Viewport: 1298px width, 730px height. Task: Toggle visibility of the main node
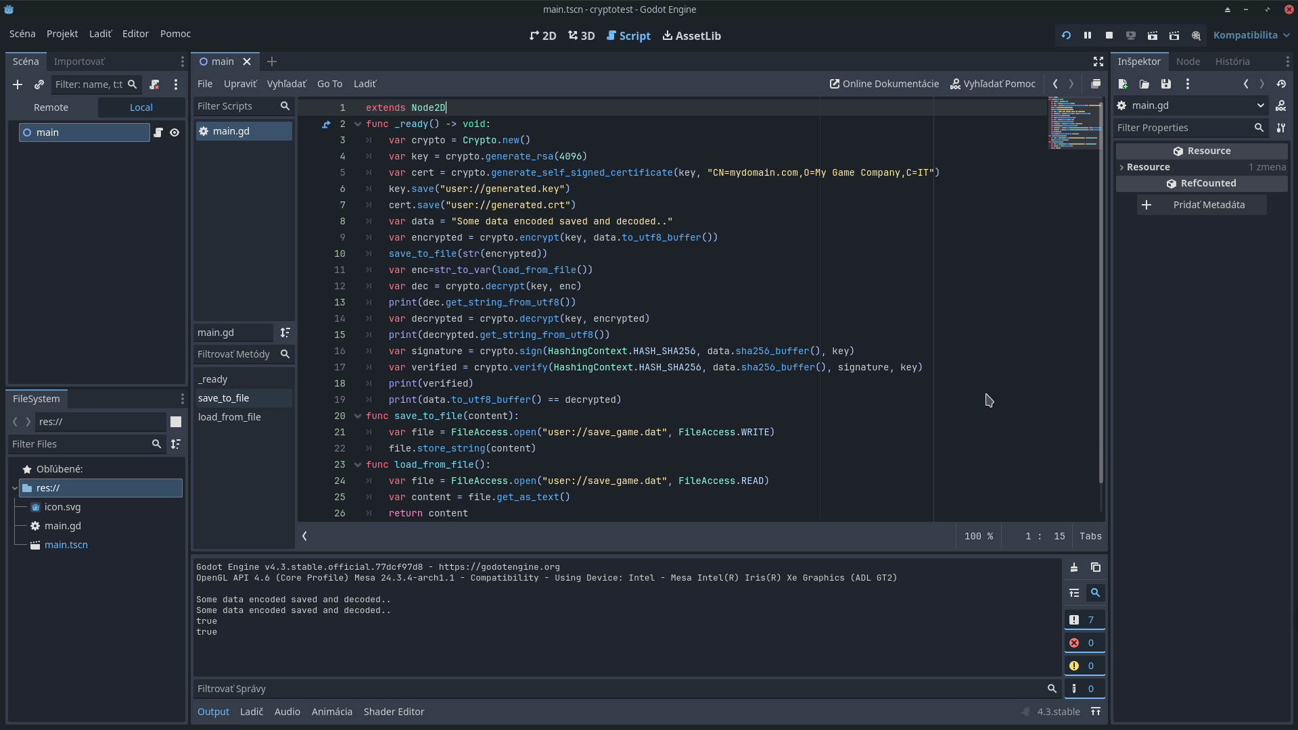point(175,132)
